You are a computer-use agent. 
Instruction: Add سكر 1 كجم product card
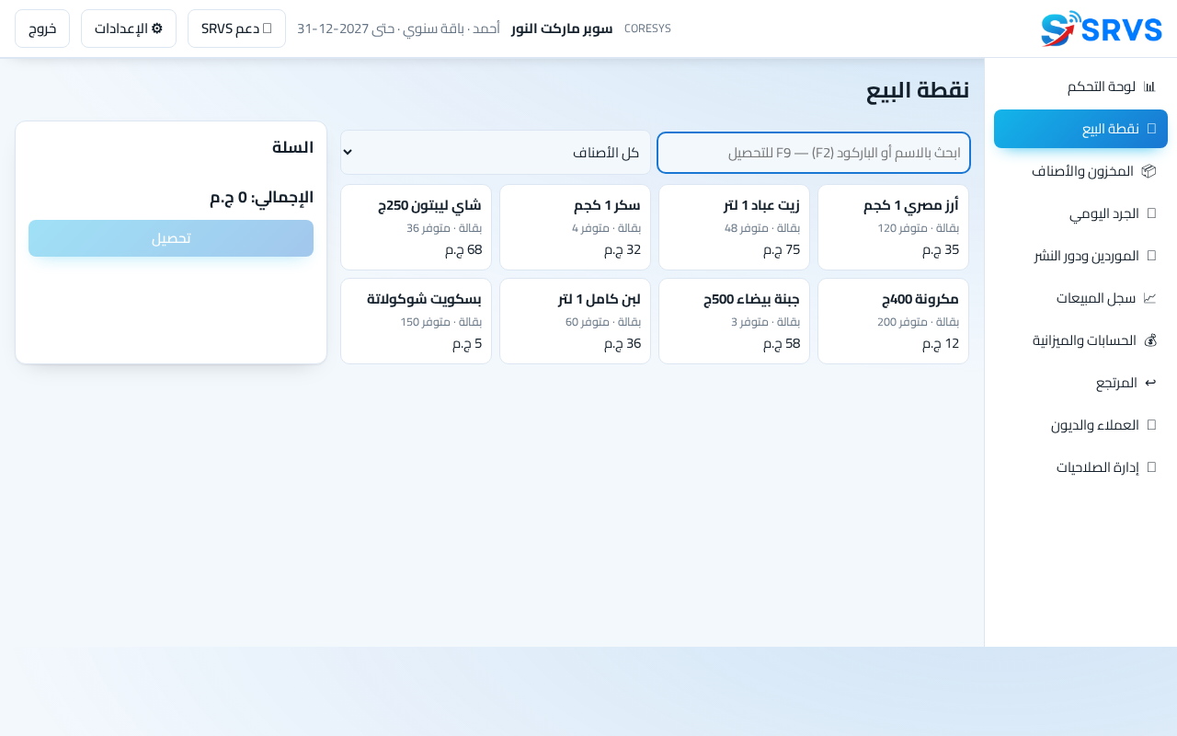(x=575, y=227)
